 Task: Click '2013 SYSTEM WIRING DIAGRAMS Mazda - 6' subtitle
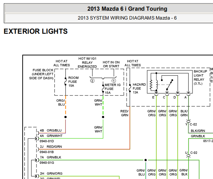127,18
